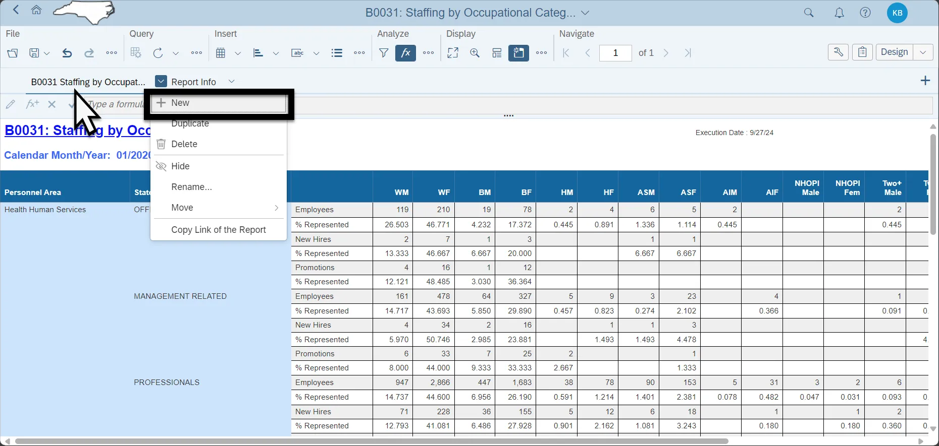Click the filter funnel icon in Analyze

tap(384, 53)
